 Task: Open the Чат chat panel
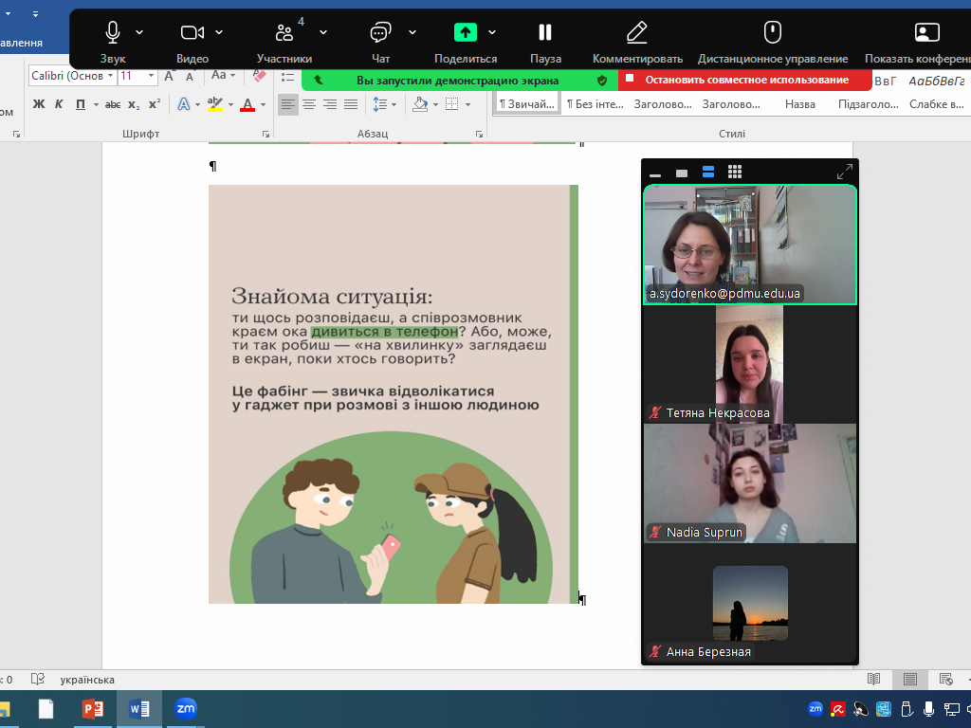pyautogui.click(x=380, y=41)
